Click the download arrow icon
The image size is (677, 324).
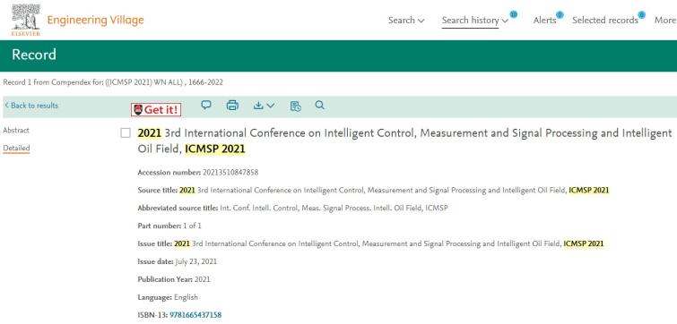click(258, 105)
